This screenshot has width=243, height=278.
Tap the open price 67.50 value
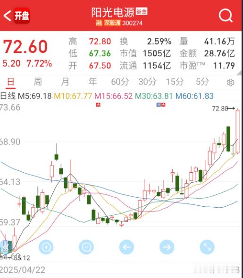pos(100,66)
